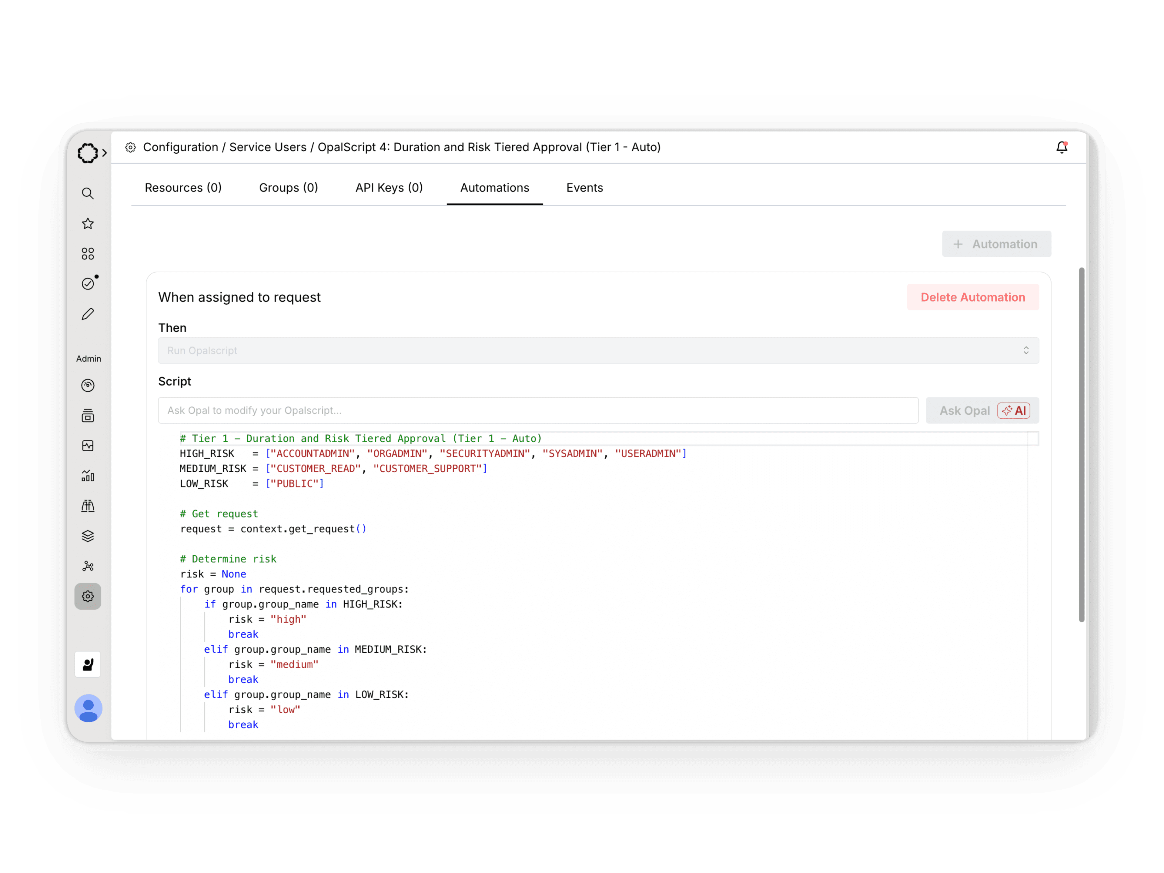The image size is (1164, 873).
Task: Click the Ask Opal AI button
Action: 982,410
